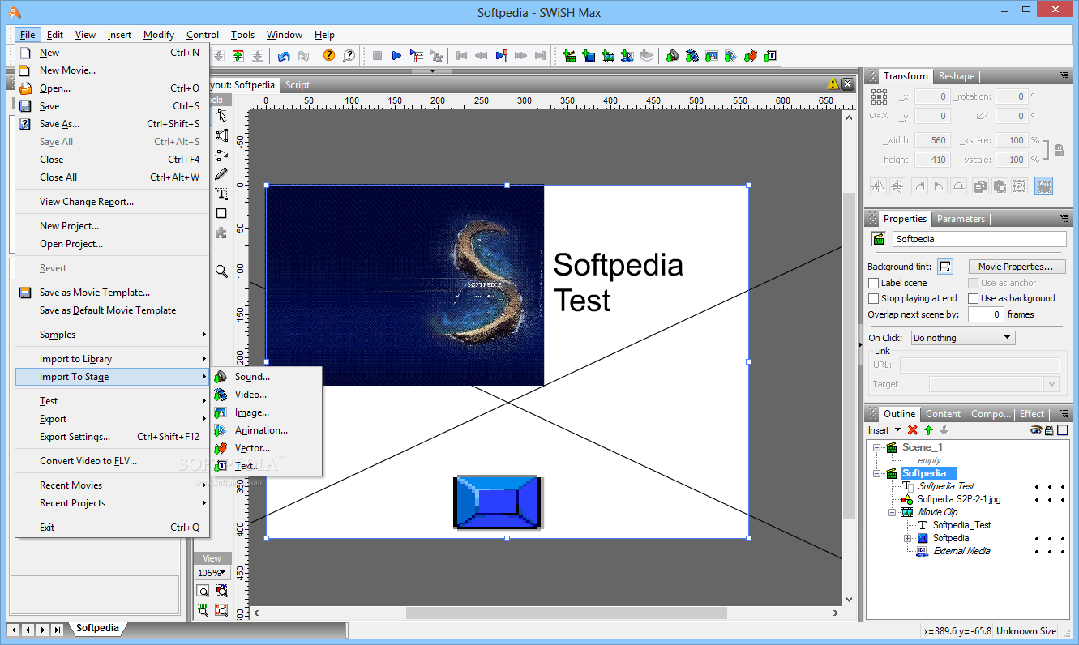Click the Insert Scene clapperboard toolbar icon
Viewport: 1079px width, 645px height.
pyautogui.click(x=569, y=56)
